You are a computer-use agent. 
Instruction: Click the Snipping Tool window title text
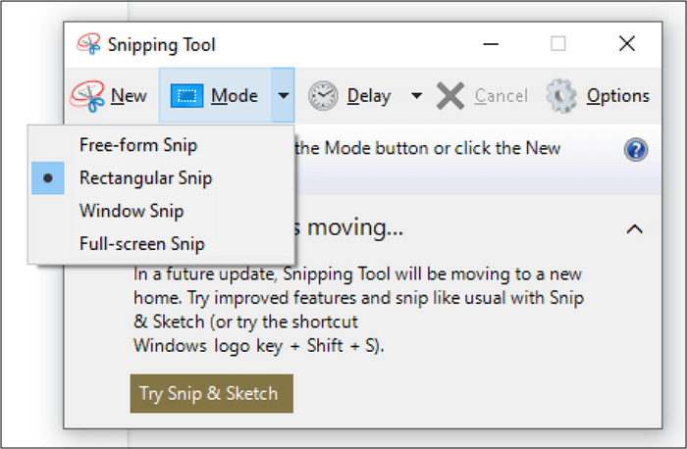(160, 44)
